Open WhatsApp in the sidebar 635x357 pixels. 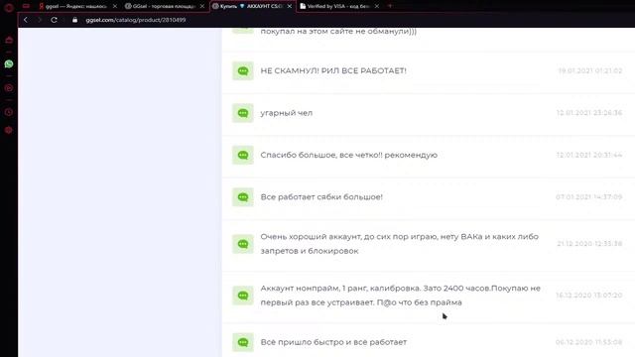pos(9,63)
